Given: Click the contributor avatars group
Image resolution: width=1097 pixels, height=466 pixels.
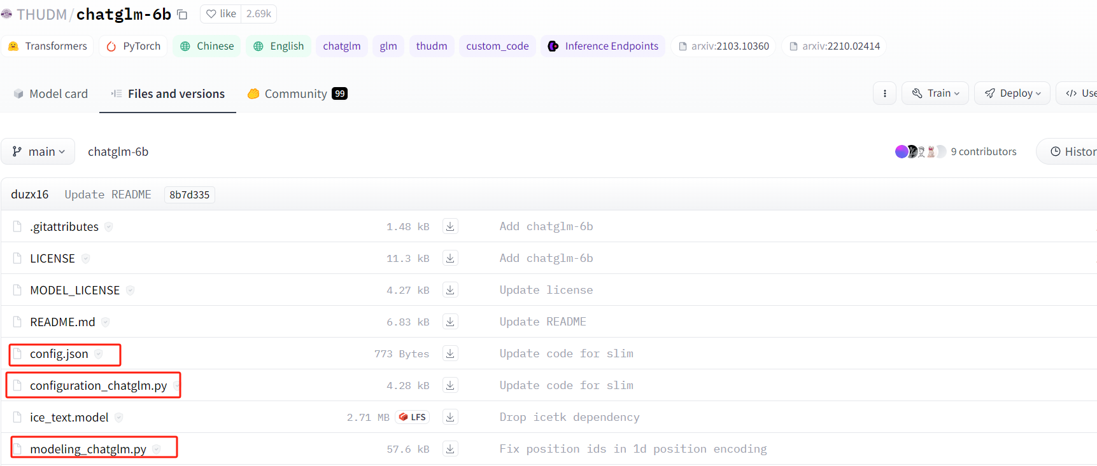Looking at the screenshot, I should 921,151.
